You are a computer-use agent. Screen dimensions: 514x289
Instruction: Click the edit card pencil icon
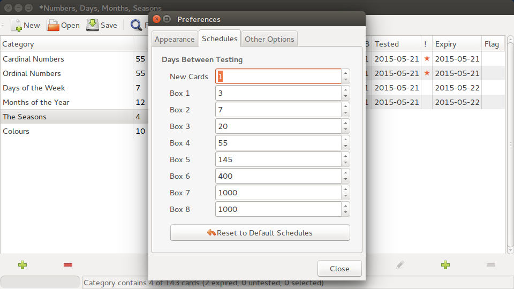click(399, 265)
